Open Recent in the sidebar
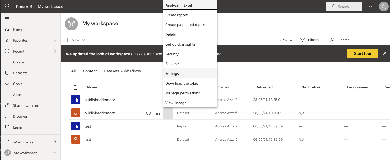Image resolution: width=390 pixels, height=160 pixels. tap(30, 51)
